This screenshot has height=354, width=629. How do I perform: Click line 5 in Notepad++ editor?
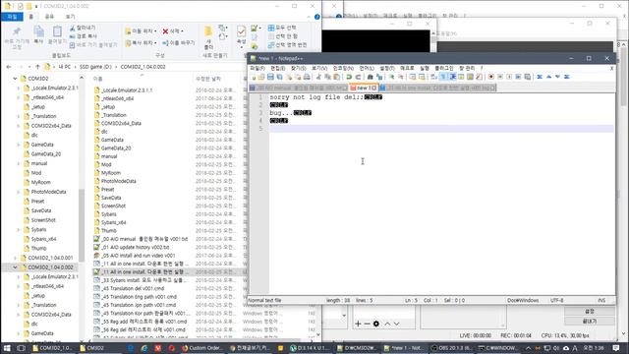point(441,129)
